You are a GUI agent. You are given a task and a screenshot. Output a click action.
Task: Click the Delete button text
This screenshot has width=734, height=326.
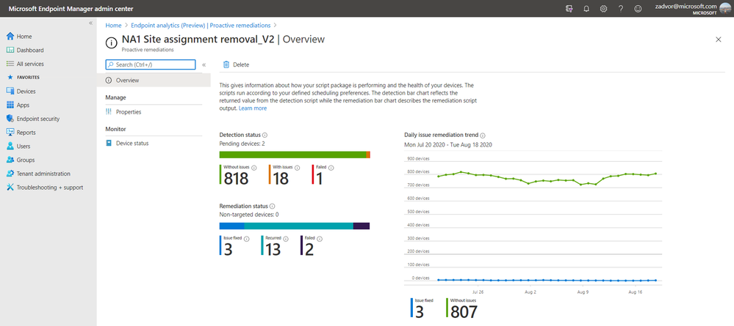[241, 65]
